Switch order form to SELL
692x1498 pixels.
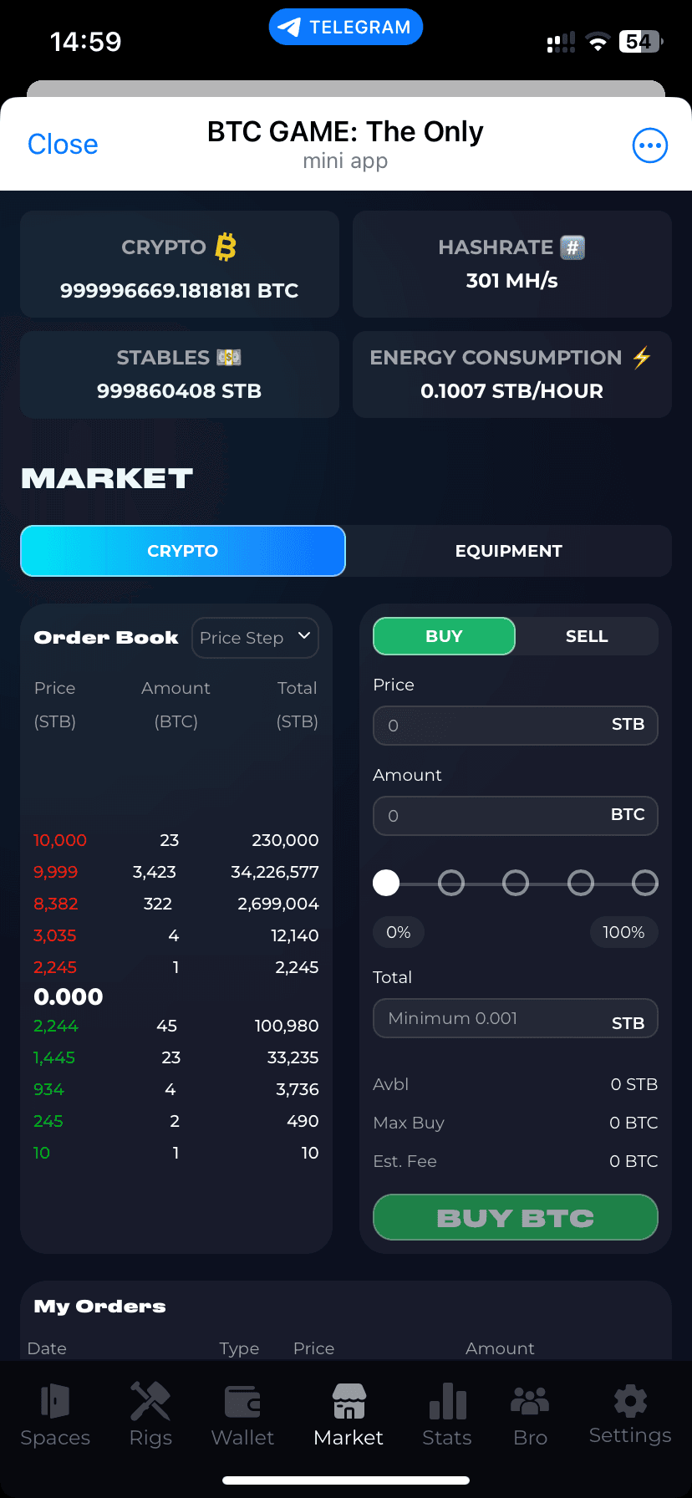587,636
